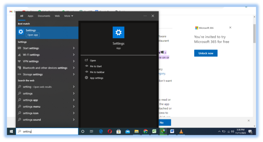The image size is (263, 142).
Task: Expand the More filter dropdown
Action: pyautogui.click(x=69, y=16)
